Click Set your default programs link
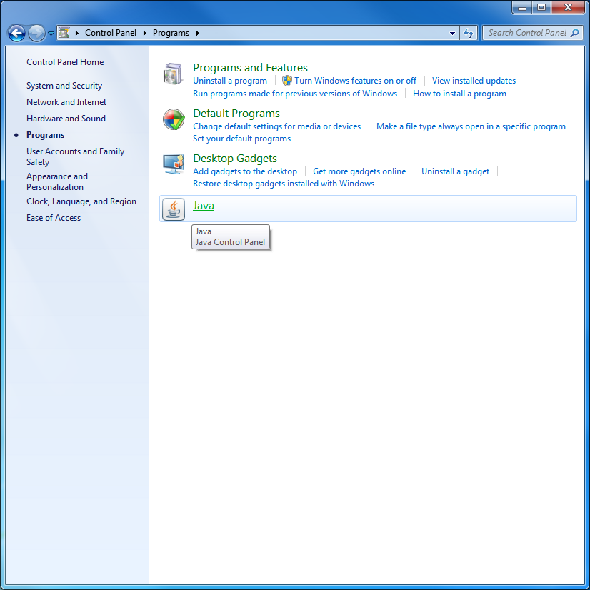The image size is (590, 590). point(241,139)
